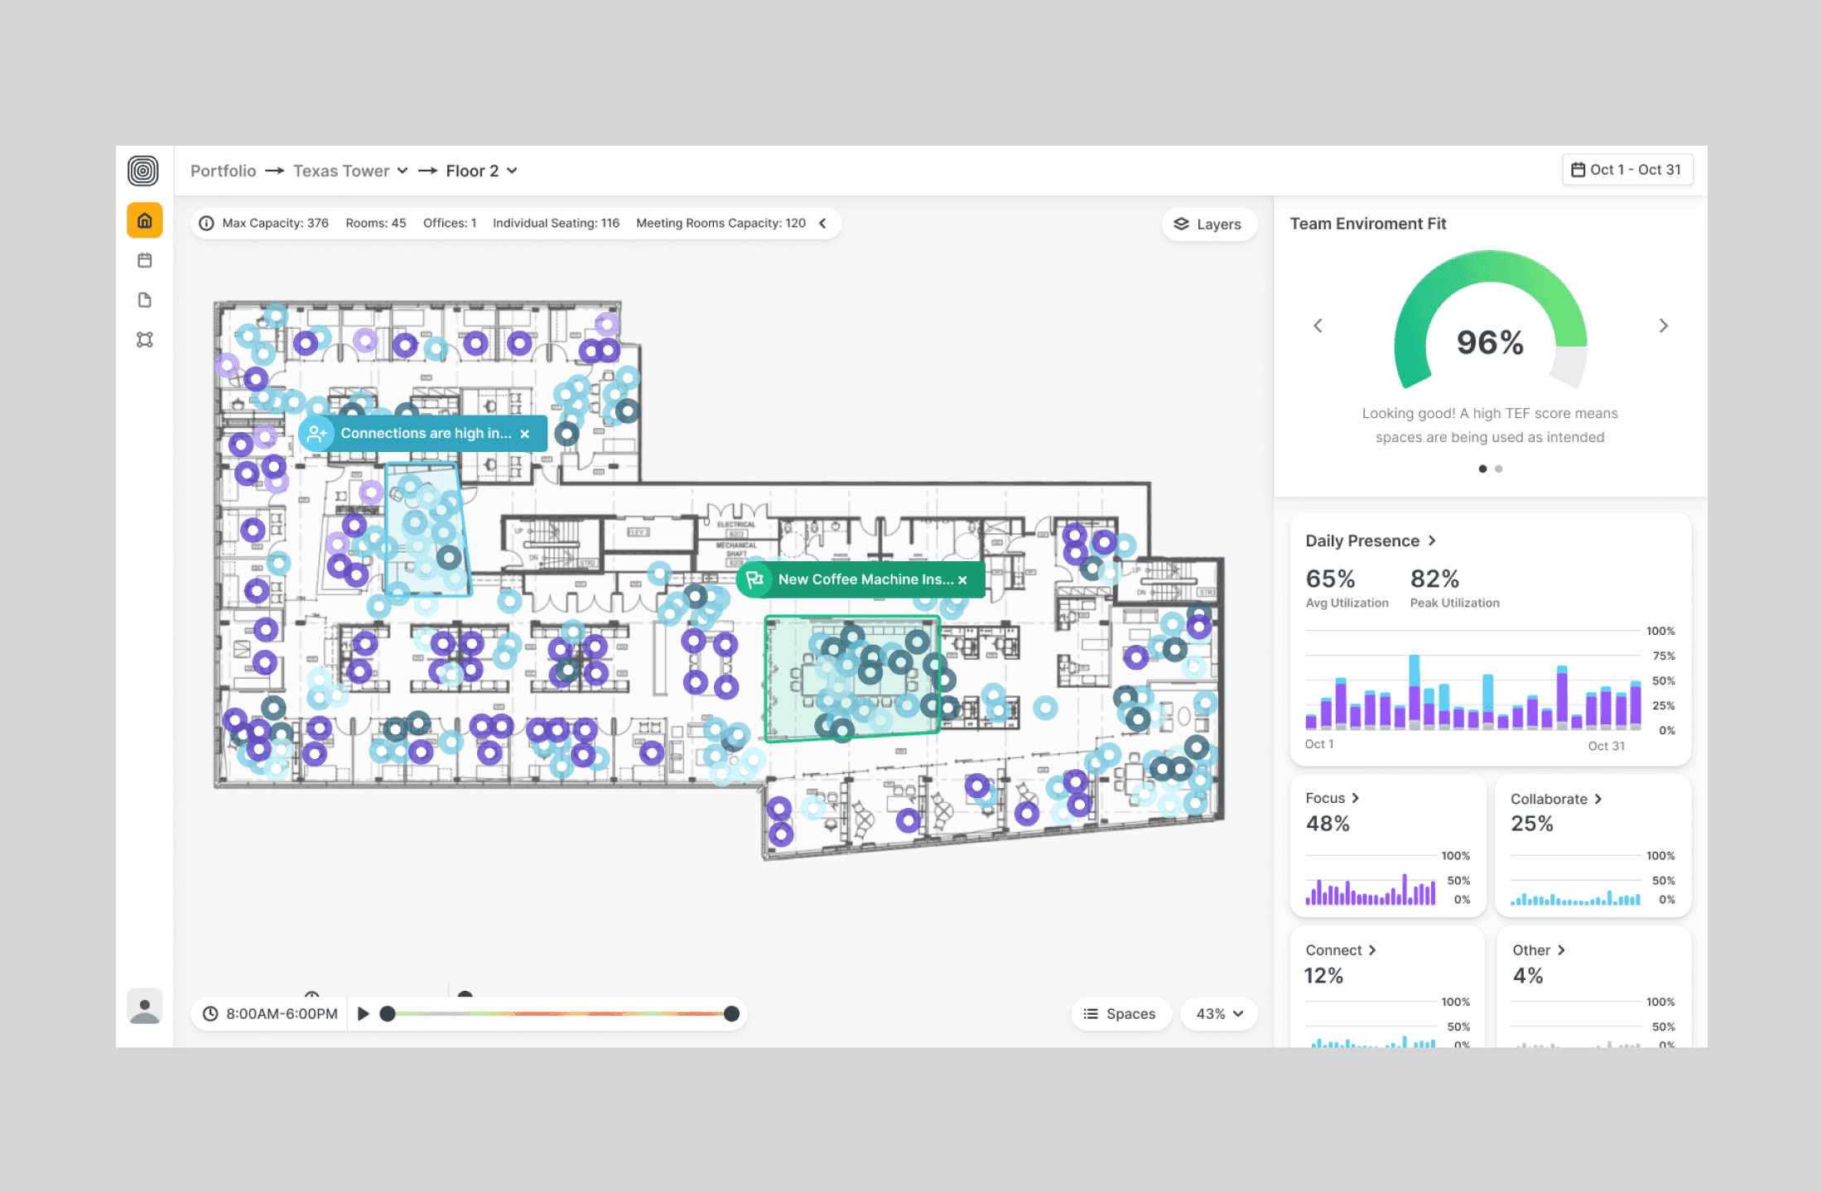Open the Oct 1 - Oct 31 date picker

point(1627,170)
